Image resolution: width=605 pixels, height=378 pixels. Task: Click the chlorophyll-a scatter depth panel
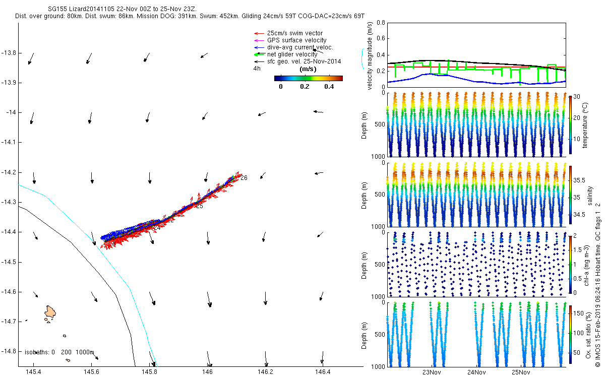point(476,264)
